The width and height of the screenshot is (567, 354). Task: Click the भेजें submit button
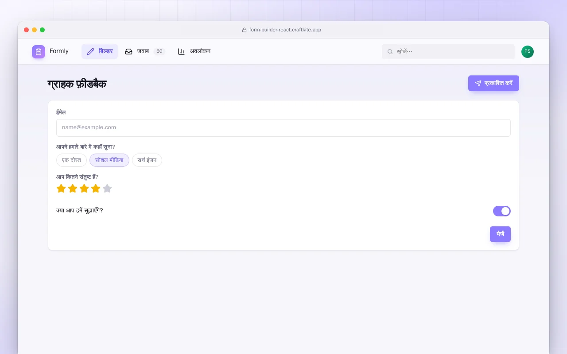500,234
